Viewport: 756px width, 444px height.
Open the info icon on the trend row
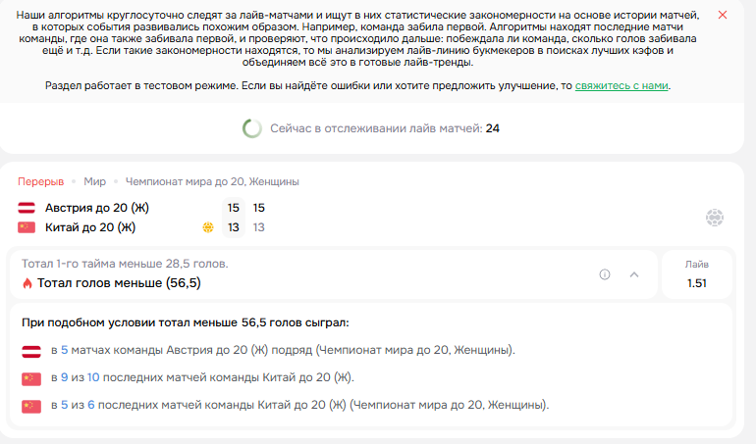point(605,274)
